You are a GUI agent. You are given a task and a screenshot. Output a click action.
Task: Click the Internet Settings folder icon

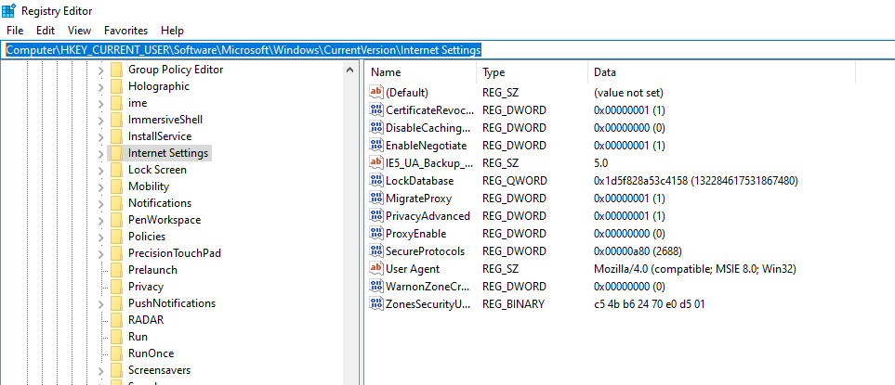(116, 153)
